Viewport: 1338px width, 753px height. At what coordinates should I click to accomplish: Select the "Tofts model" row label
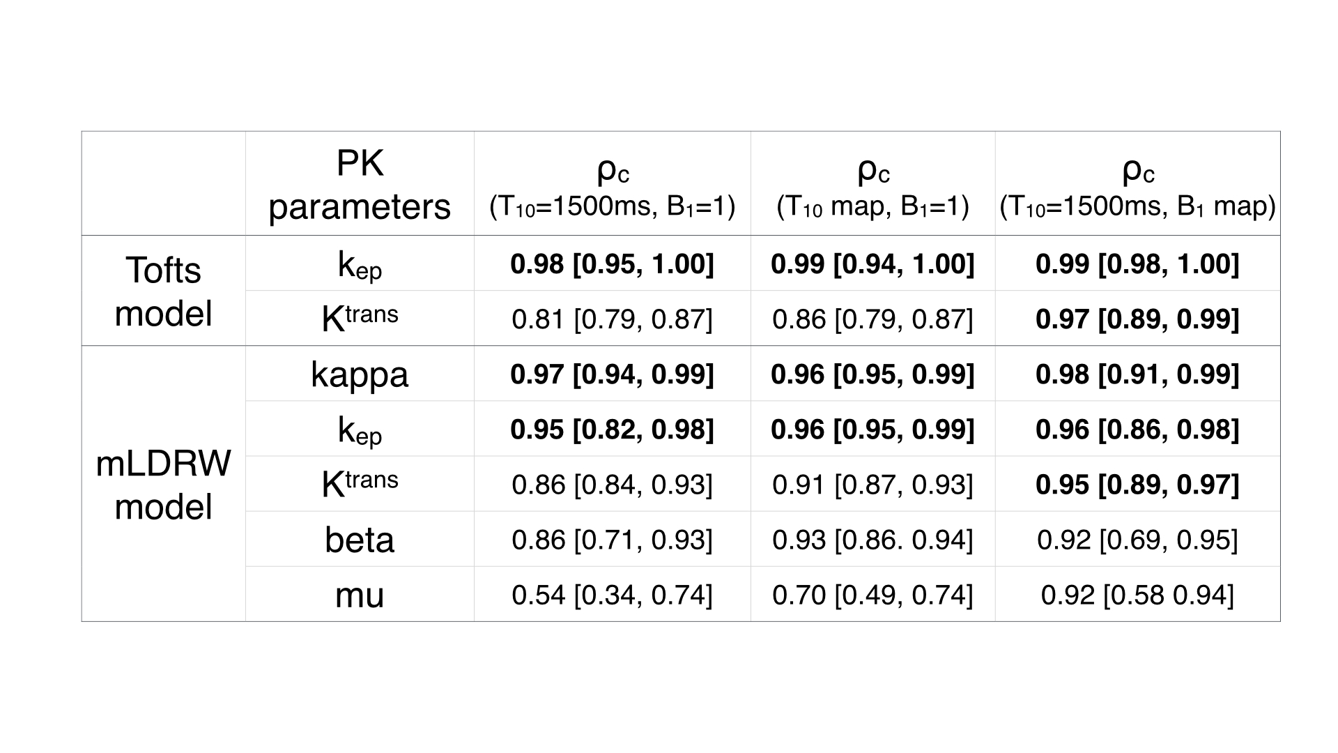pyautogui.click(x=163, y=291)
